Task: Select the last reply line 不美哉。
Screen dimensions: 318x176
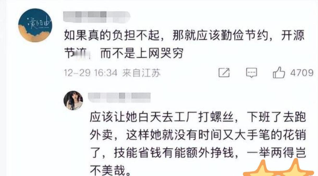Action: (x=110, y=170)
